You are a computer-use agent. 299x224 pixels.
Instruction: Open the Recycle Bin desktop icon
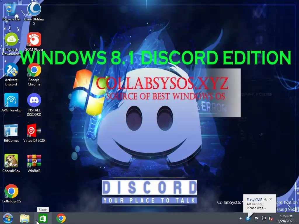[11, 11]
